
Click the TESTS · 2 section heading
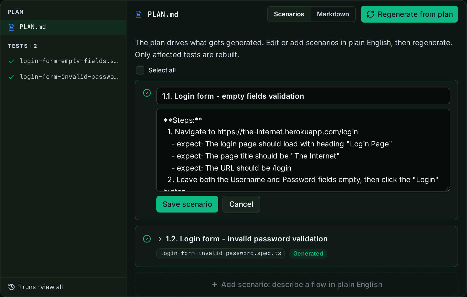[x=22, y=46]
